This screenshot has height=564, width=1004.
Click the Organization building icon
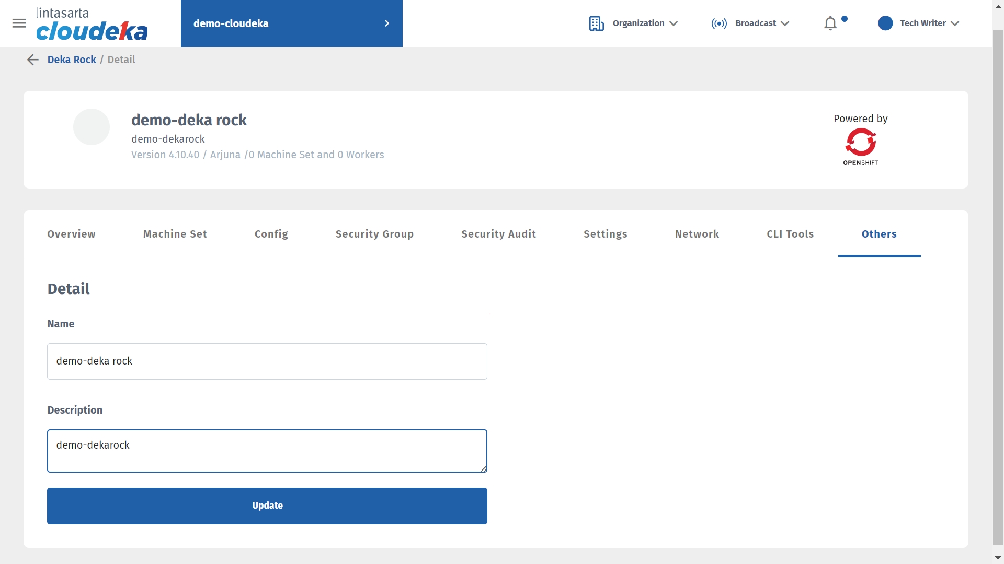coord(596,23)
